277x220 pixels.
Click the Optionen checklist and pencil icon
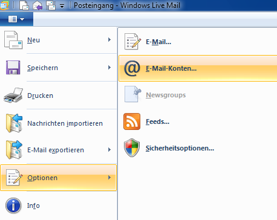pyautogui.click(x=14, y=178)
